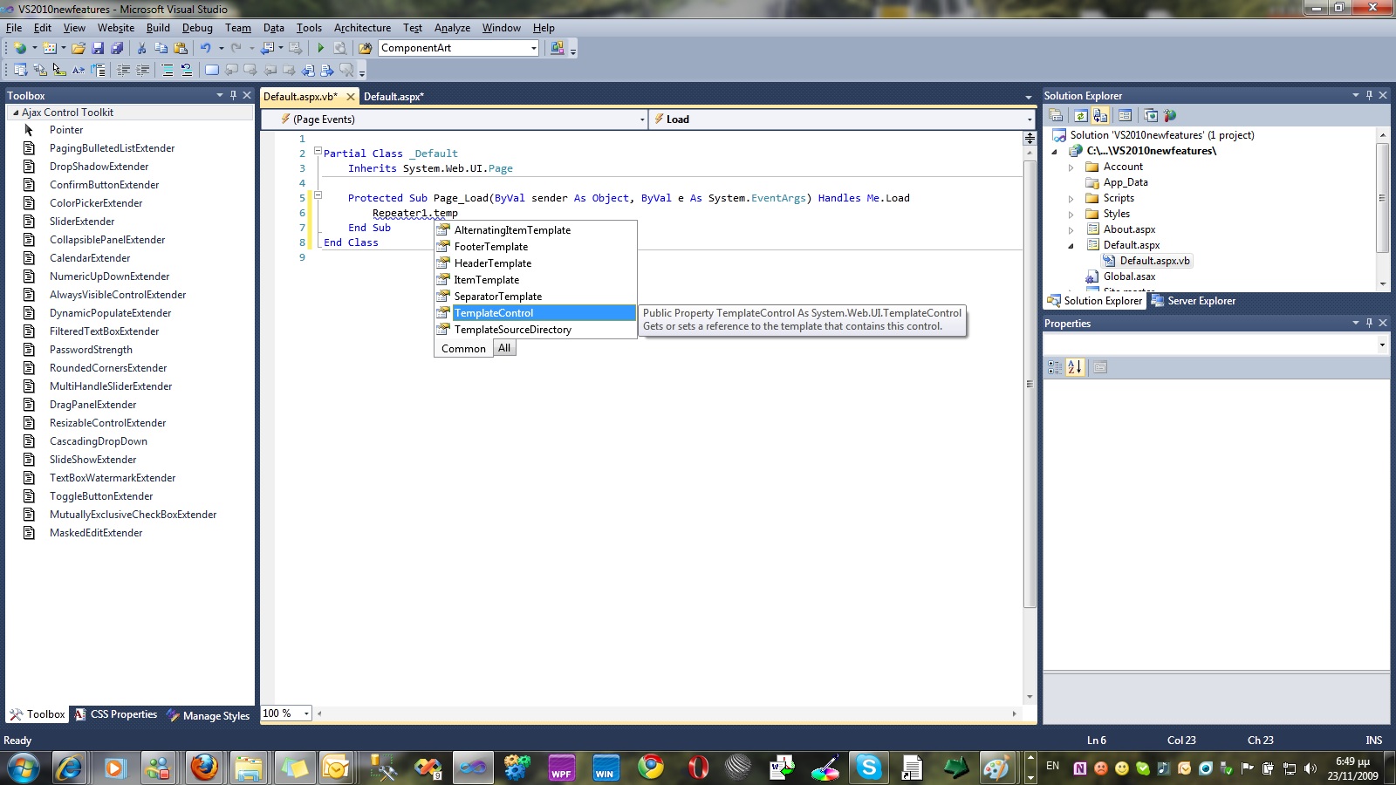This screenshot has height=785, width=1396.
Task: Expand the Scripts folder node
Action: coord(1071,199)
